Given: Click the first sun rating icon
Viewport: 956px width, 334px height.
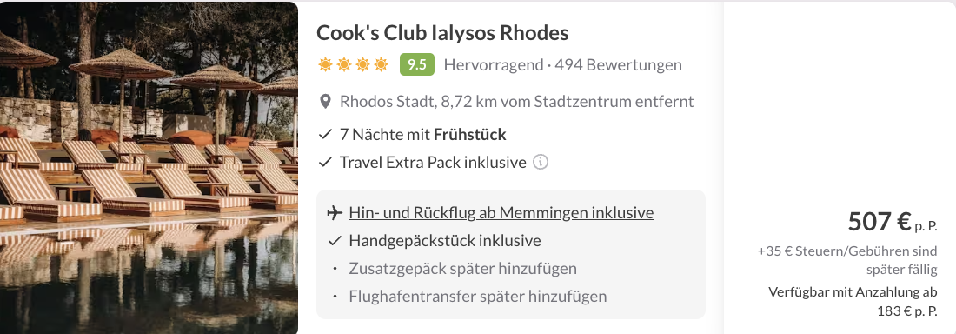Looking at the screenshot, I should tap(326, 64).
